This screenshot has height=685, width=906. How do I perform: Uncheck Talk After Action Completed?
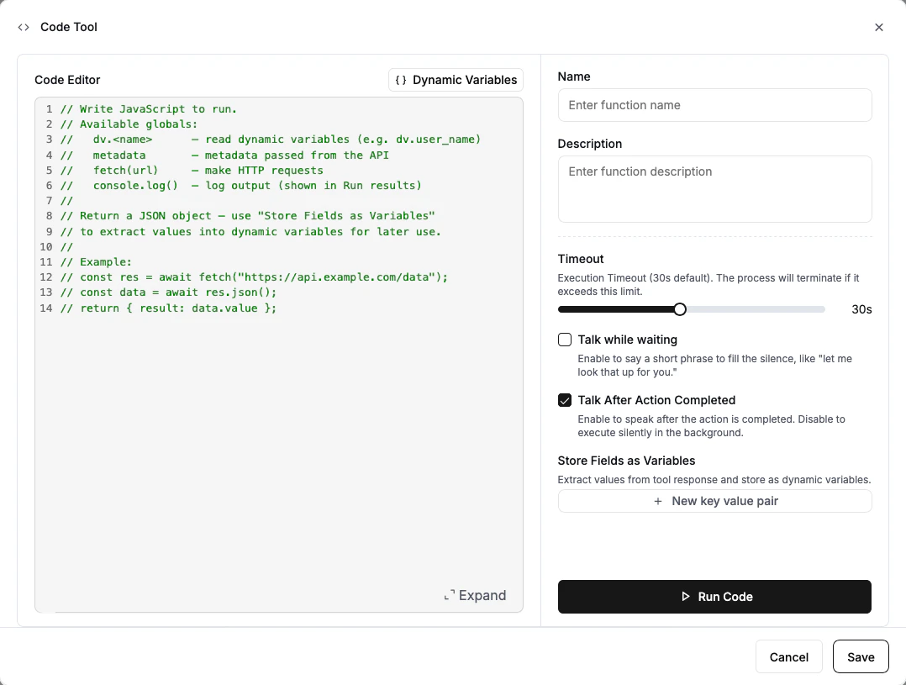[x=564, y=400]
